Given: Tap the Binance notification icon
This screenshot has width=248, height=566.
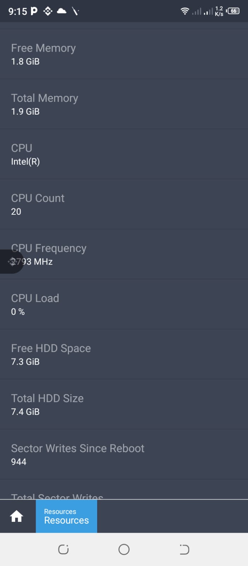Looking at the screenshot, I should coord(48,11).
